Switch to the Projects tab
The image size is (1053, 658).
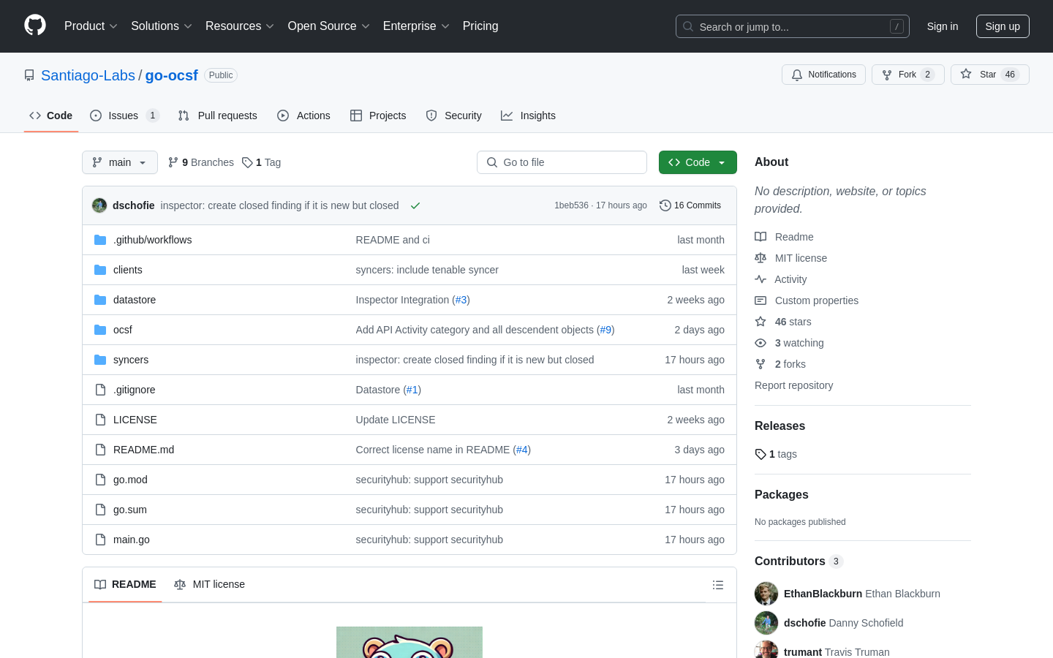(x=378, y=116)
